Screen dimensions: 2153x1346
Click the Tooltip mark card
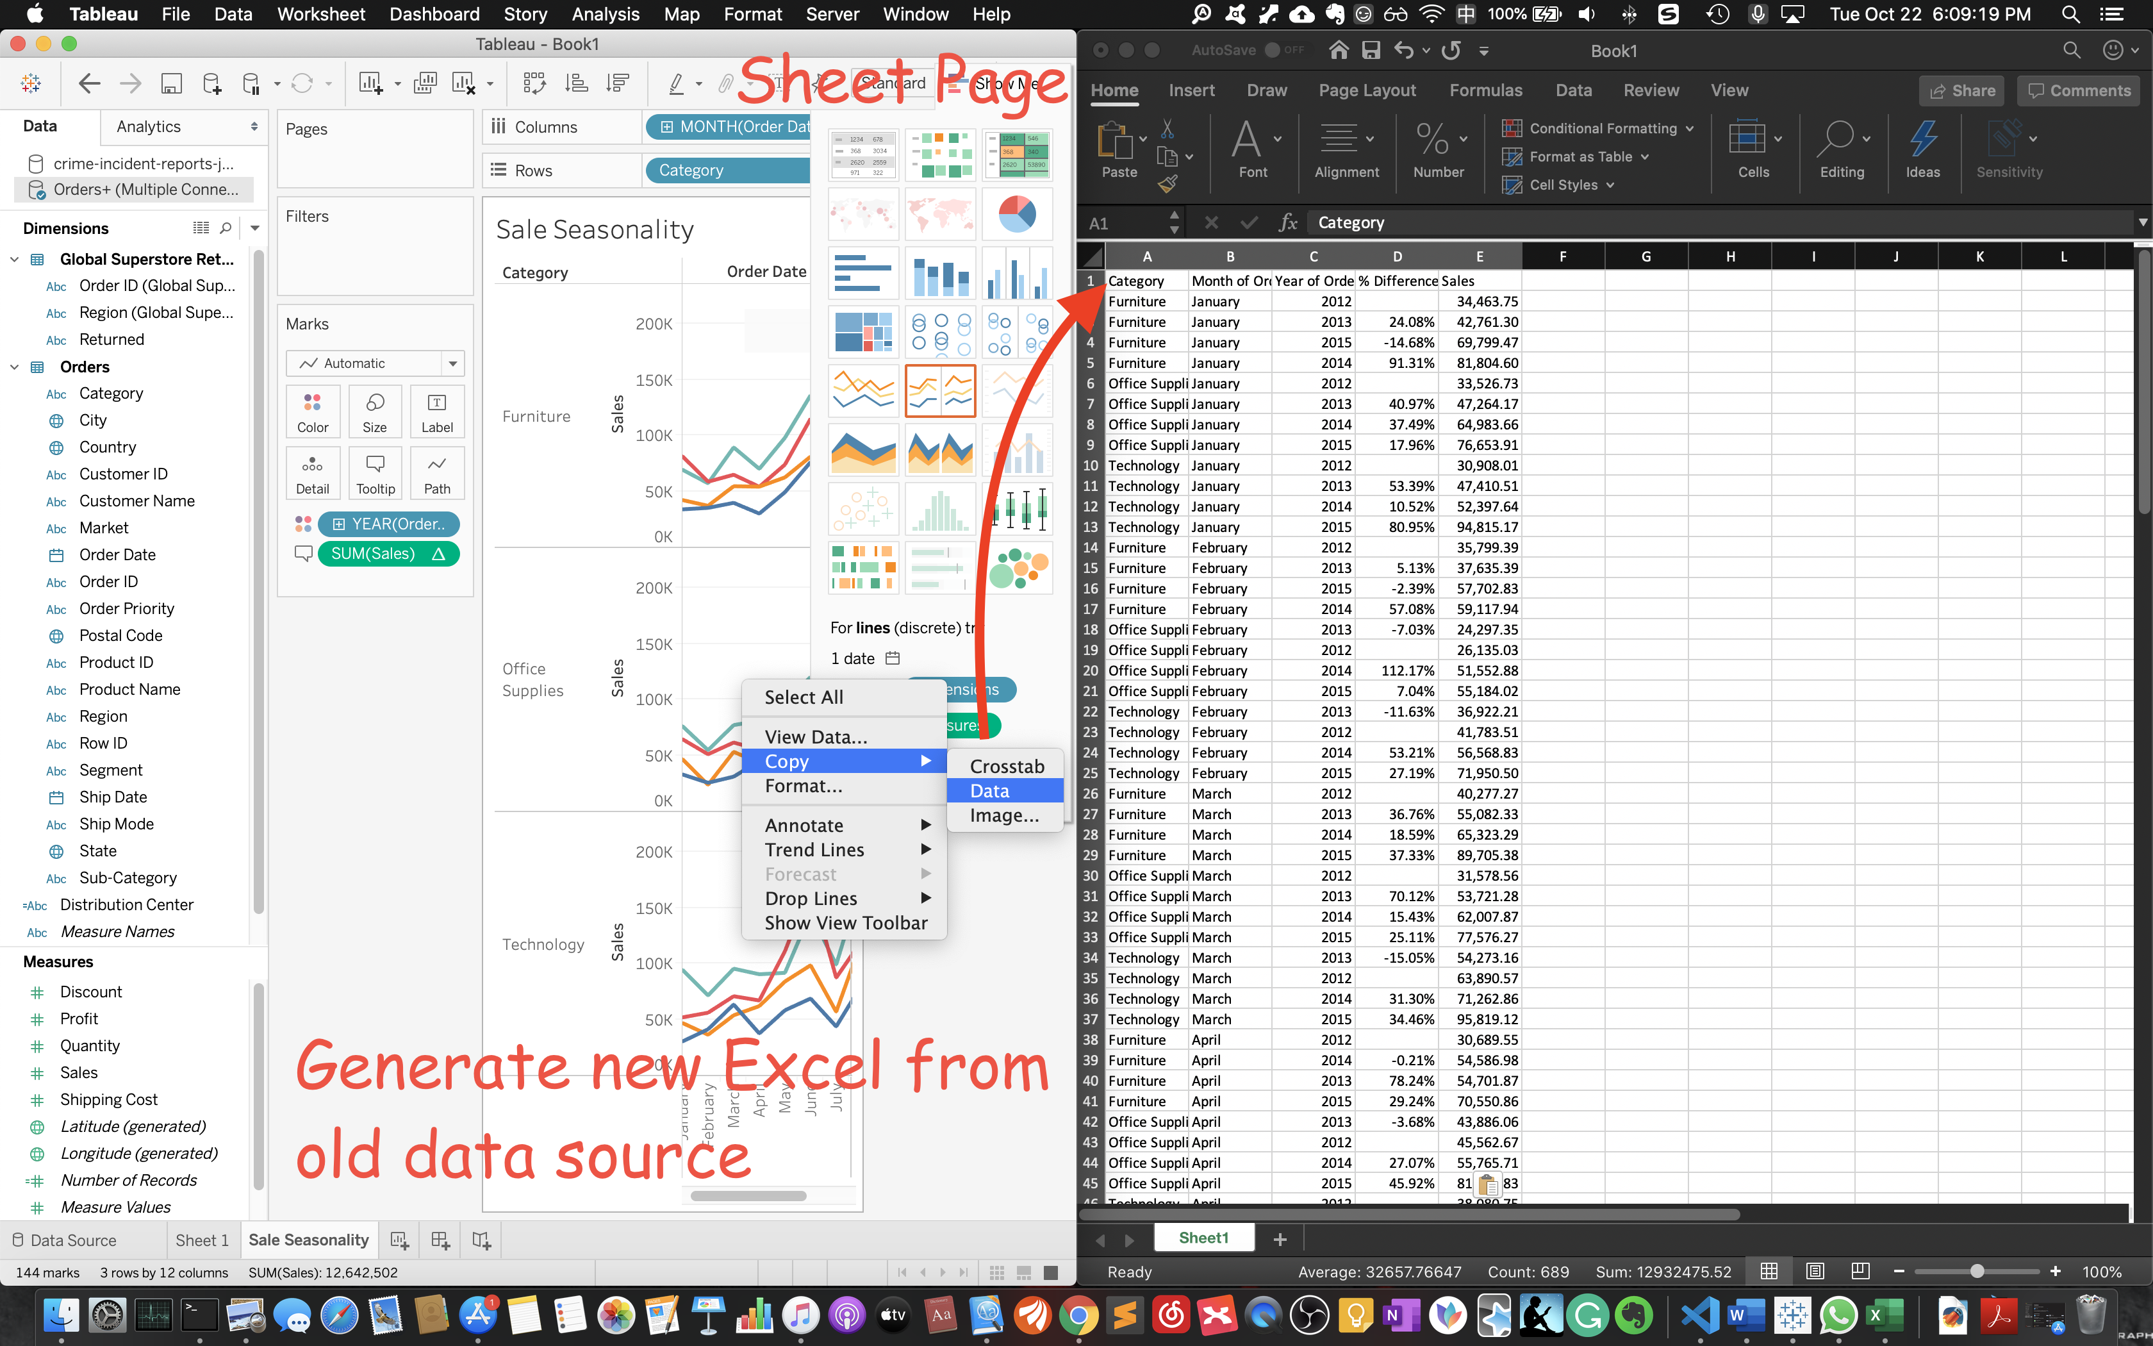375,473
